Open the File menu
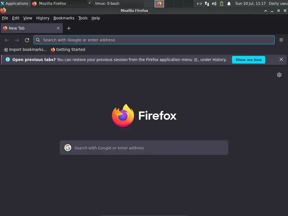Screen dimensions: 288x216 5,18
